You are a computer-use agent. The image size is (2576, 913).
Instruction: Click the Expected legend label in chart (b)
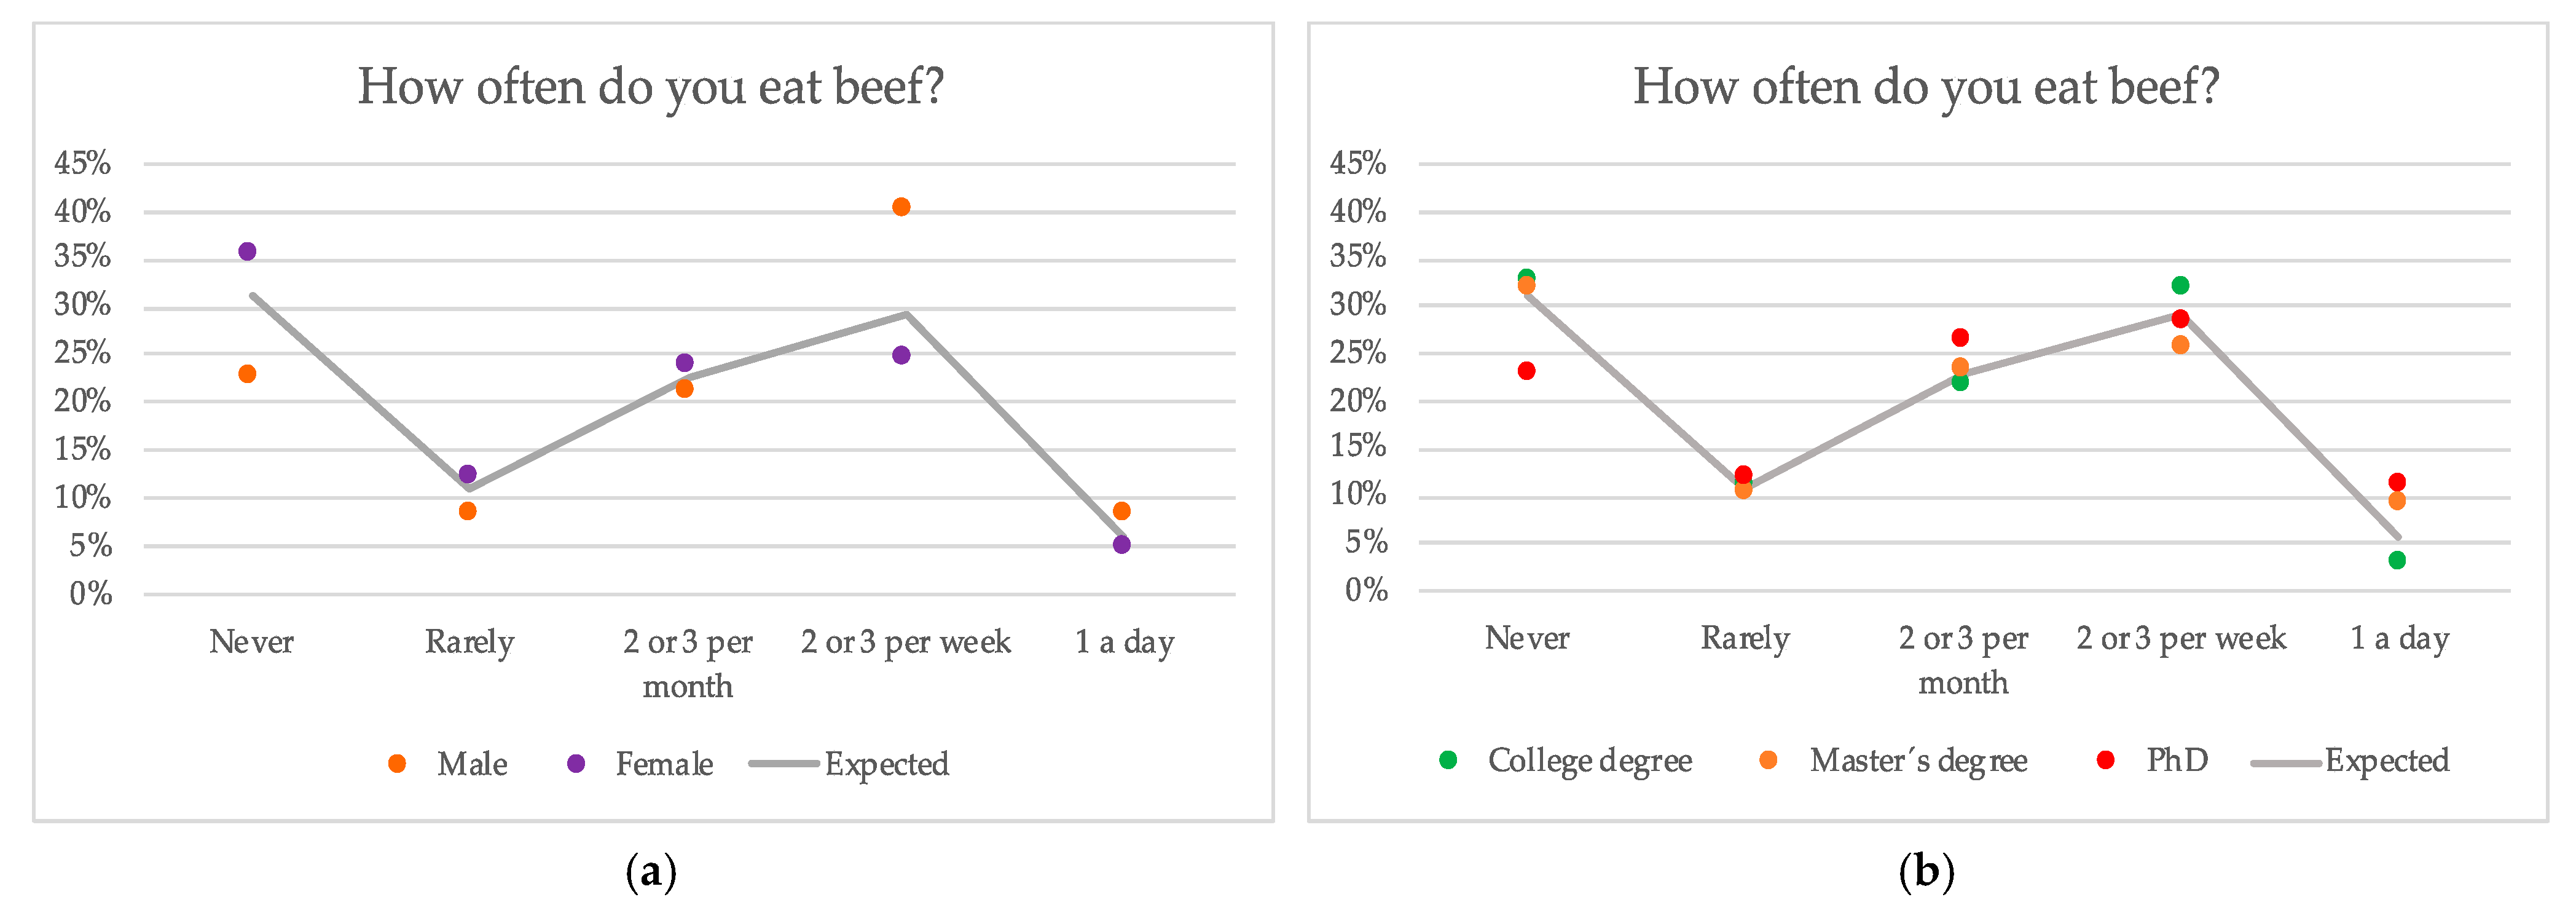tap(2387, 761)
